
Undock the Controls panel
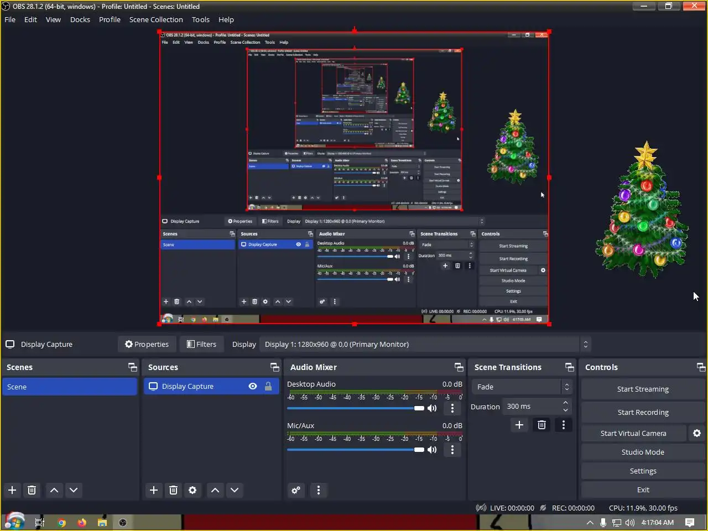pyautogui.click(x=701, y=367)
